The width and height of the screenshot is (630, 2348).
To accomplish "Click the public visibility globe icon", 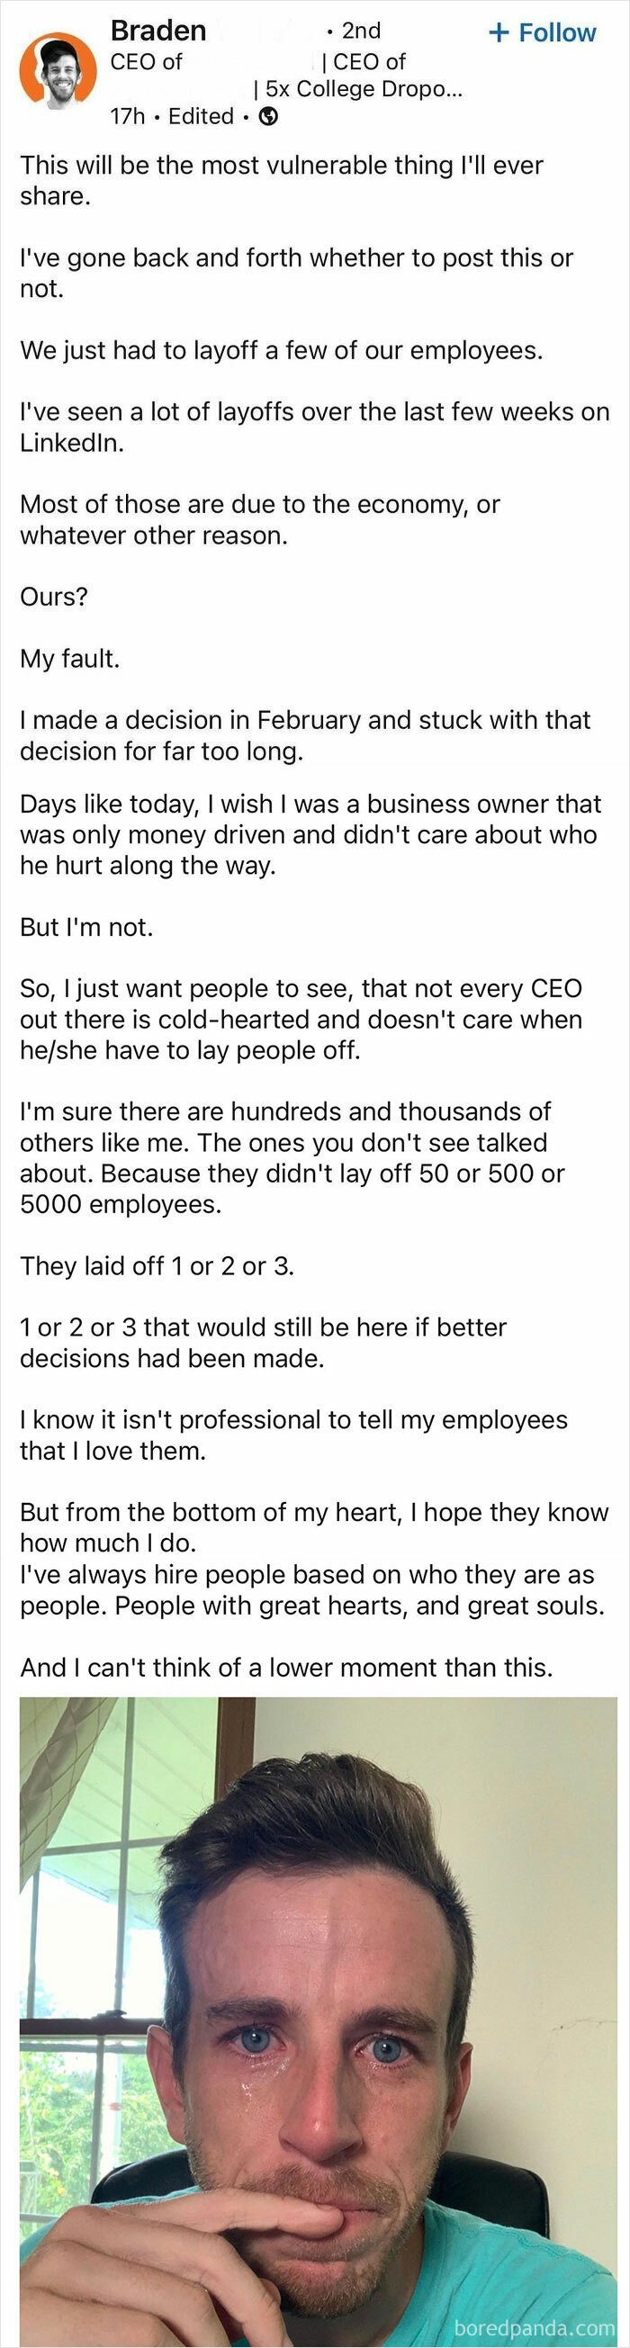I will click(x=268, y=116).
